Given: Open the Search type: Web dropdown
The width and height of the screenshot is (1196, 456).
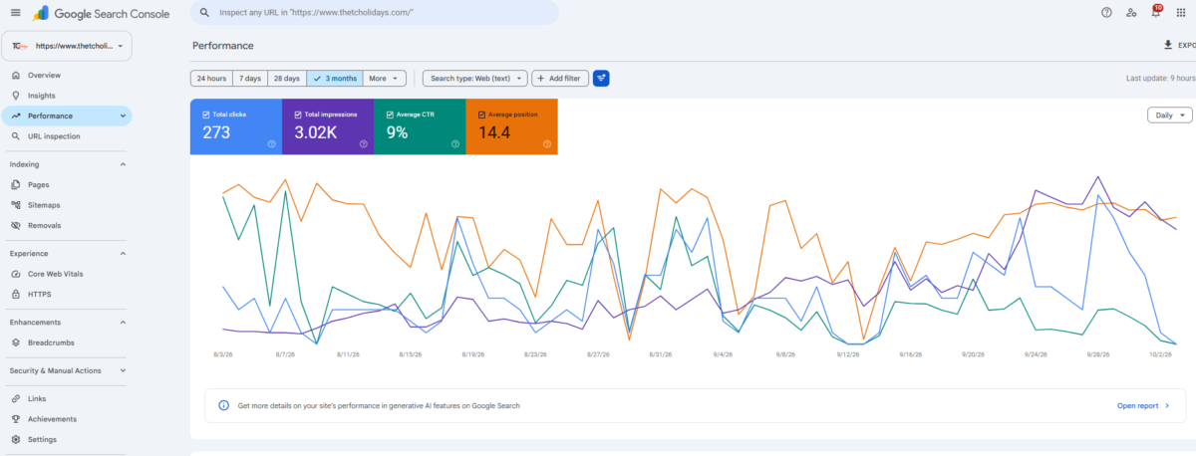Looking at the screenshot, I should [474, 79].
